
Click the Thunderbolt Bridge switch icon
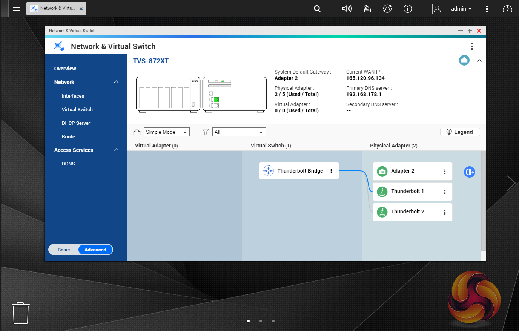pos(268,171)
